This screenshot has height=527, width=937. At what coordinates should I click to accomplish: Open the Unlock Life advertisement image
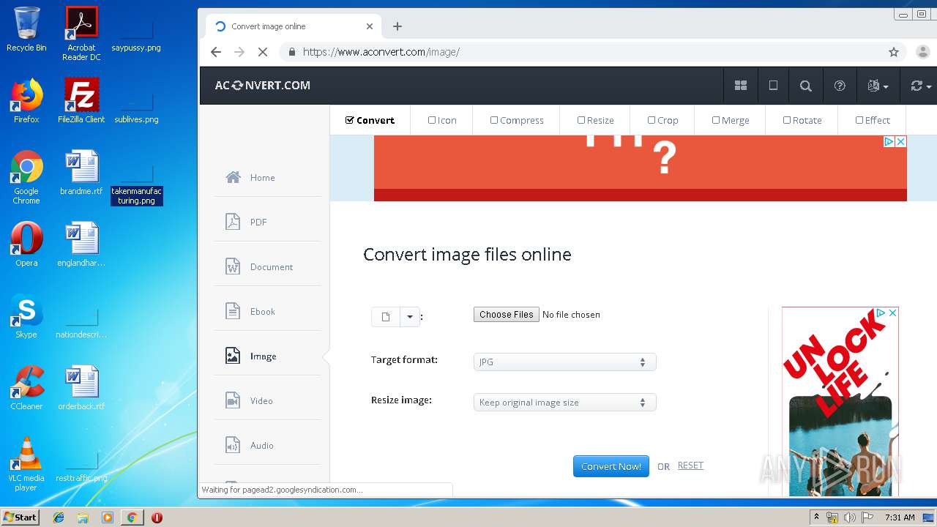click(840, 402)
